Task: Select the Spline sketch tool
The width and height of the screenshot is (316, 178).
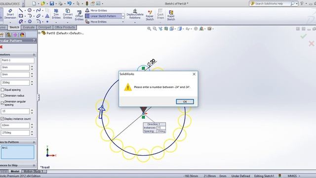Action: (39, 10)
